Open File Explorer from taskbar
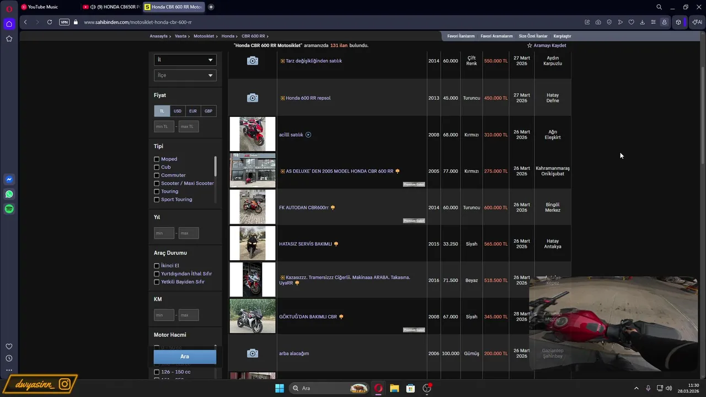The width and height of the screenshot is (706, 397). click(x=394, y=388)
